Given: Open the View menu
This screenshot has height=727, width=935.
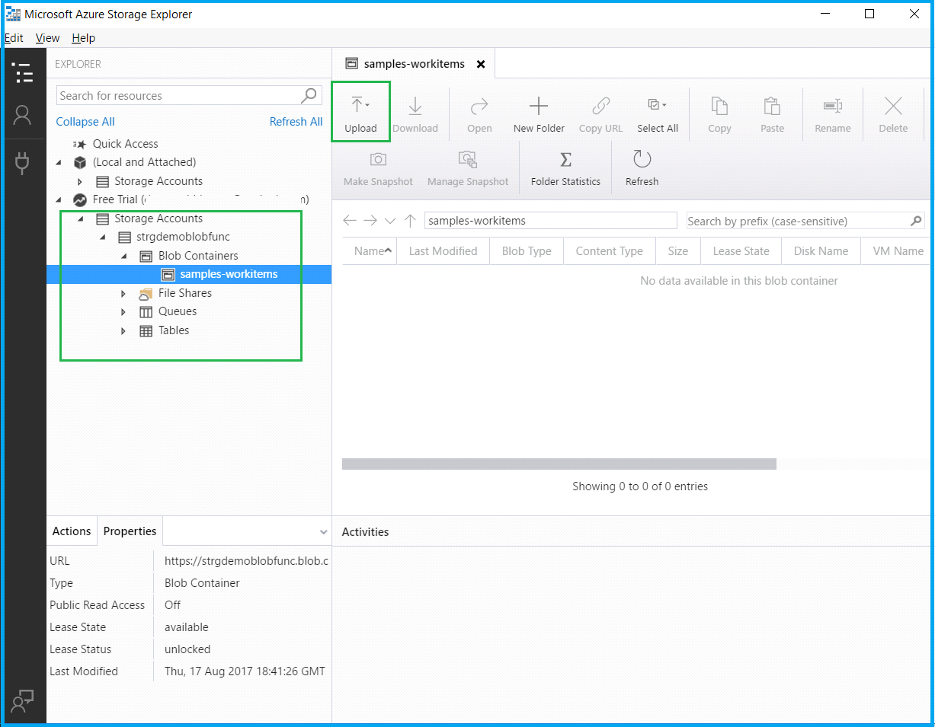Looking at the screenshot, I should 47,38.
